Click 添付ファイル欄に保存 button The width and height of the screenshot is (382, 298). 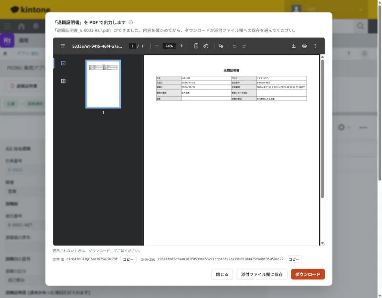(x=262, y=275)
